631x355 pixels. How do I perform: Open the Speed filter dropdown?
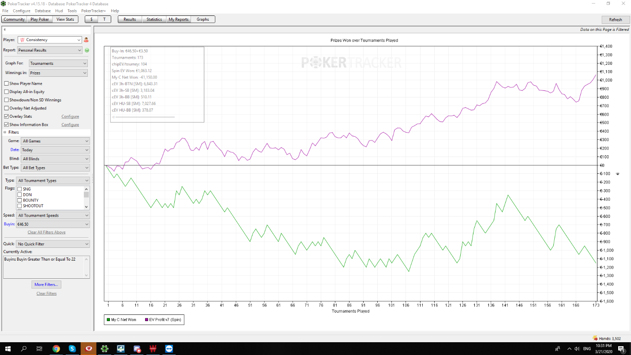(x=53, y=216)
